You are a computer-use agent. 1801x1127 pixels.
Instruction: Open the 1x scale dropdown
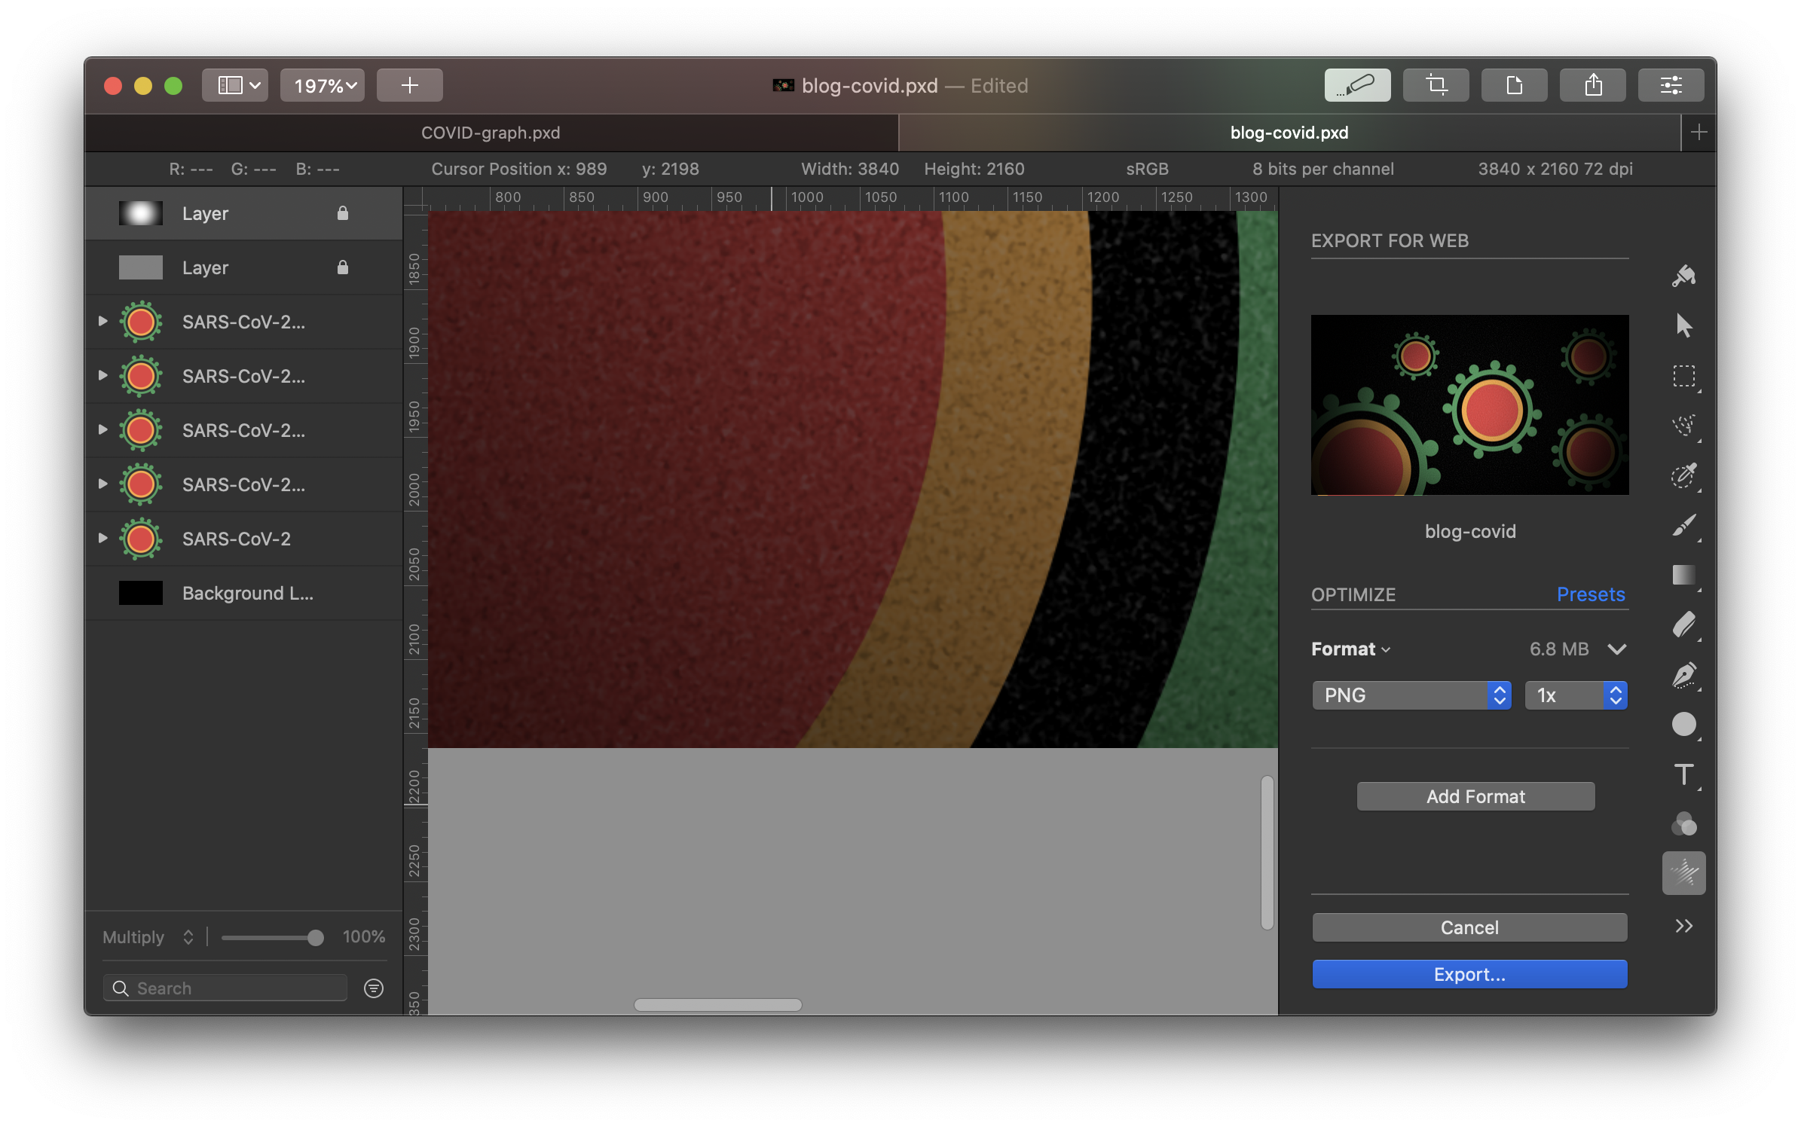(x=1576, y=695)
